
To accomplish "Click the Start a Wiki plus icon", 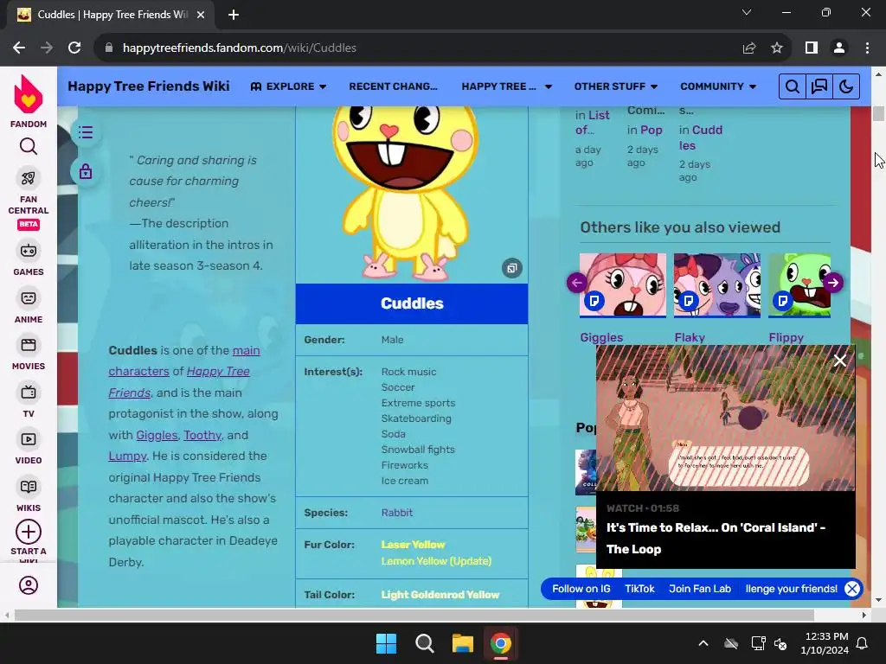I will [x=29, y=532].
